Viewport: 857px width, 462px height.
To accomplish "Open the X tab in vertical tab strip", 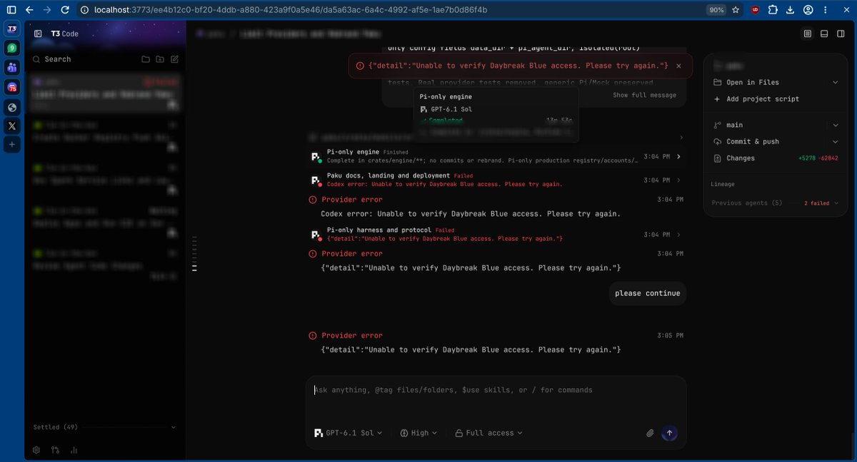I will [12, 125].
